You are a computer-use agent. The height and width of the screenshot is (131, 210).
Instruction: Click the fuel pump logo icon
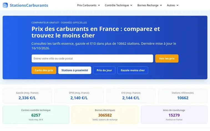coord(5,5)
